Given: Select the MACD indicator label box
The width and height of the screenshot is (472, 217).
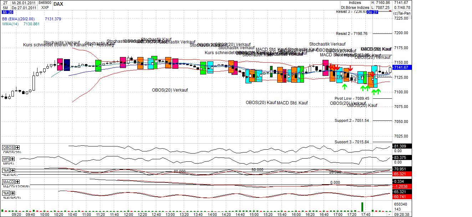Looking at the screenshot, I should 9,182.
